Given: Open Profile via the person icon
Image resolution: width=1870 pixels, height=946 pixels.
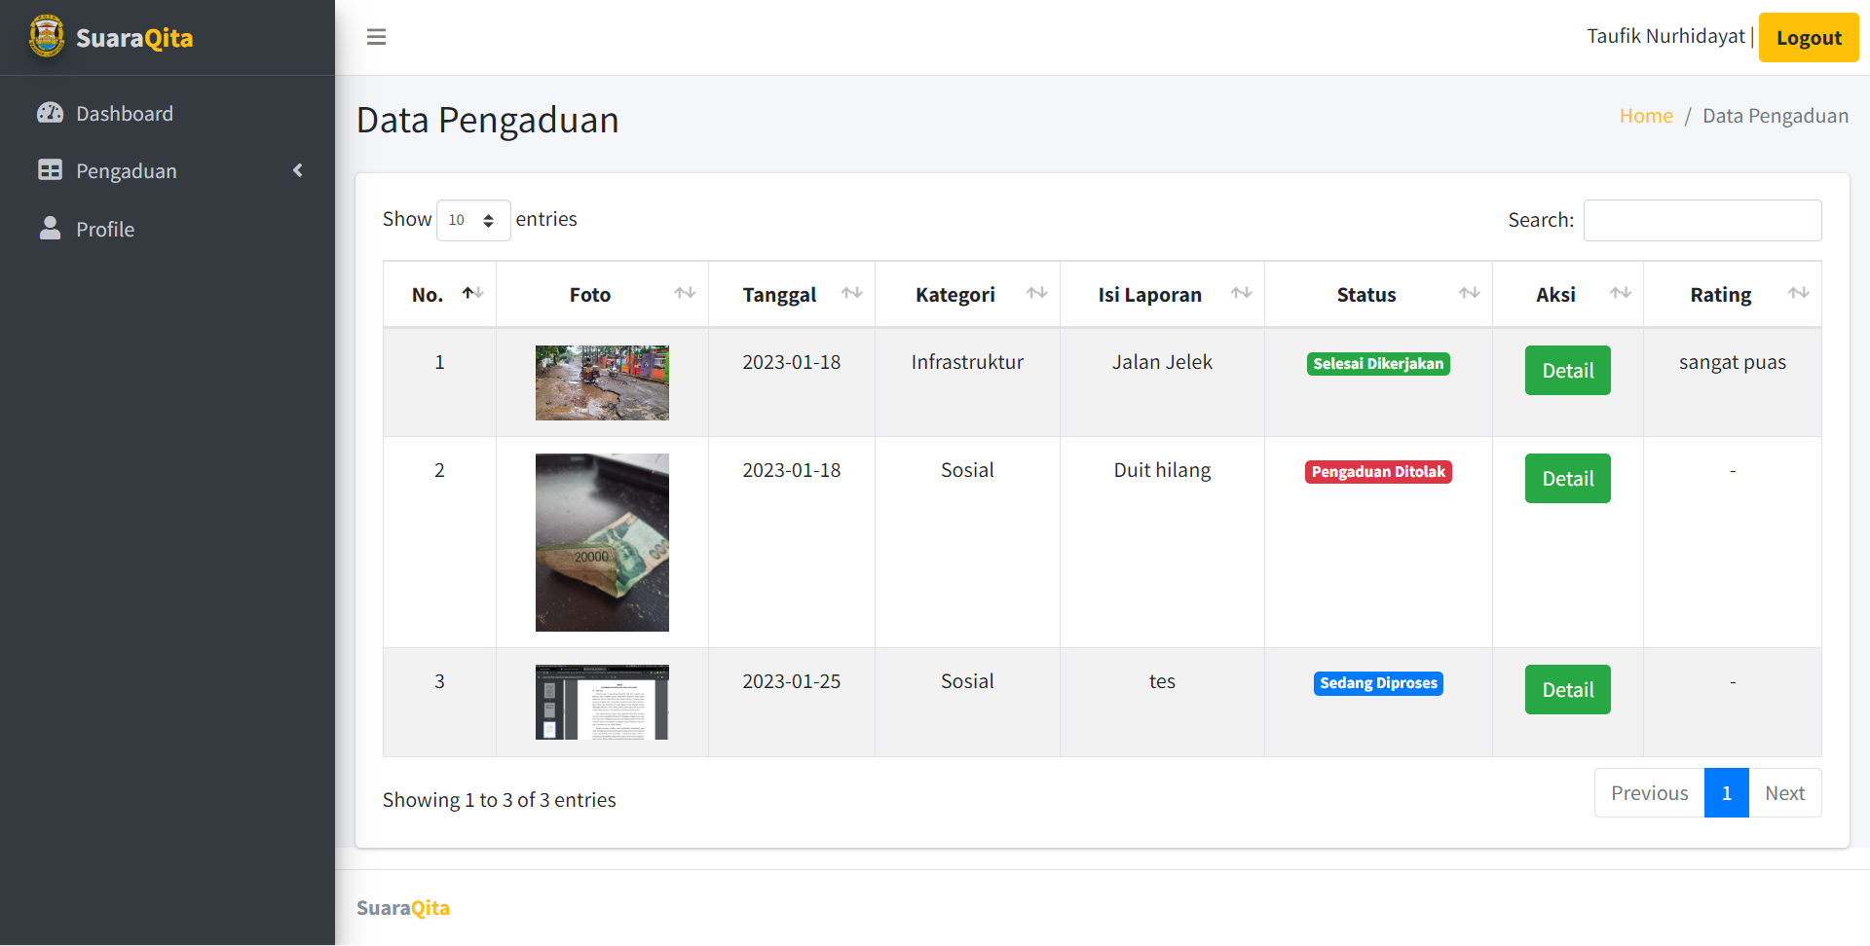Looking at the screenshot, I should click(x=50, y=229).
